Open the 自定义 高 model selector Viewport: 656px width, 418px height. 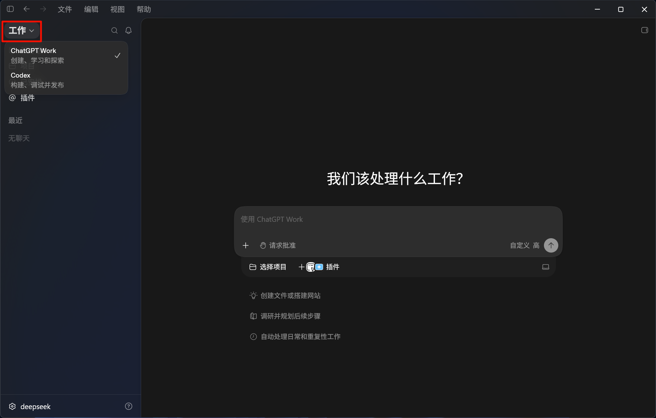point(525,245)
